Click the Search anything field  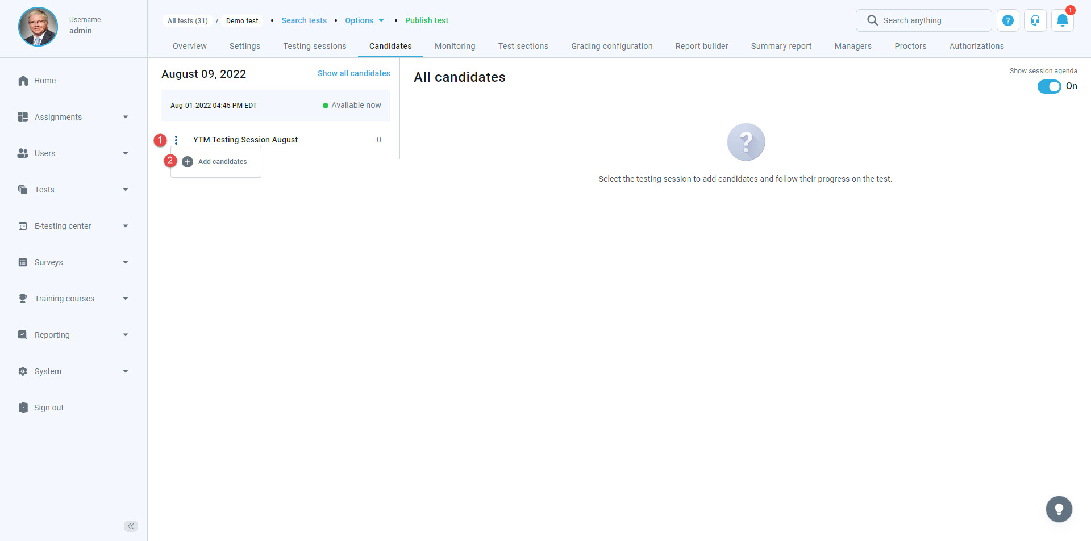coord(932,21)
